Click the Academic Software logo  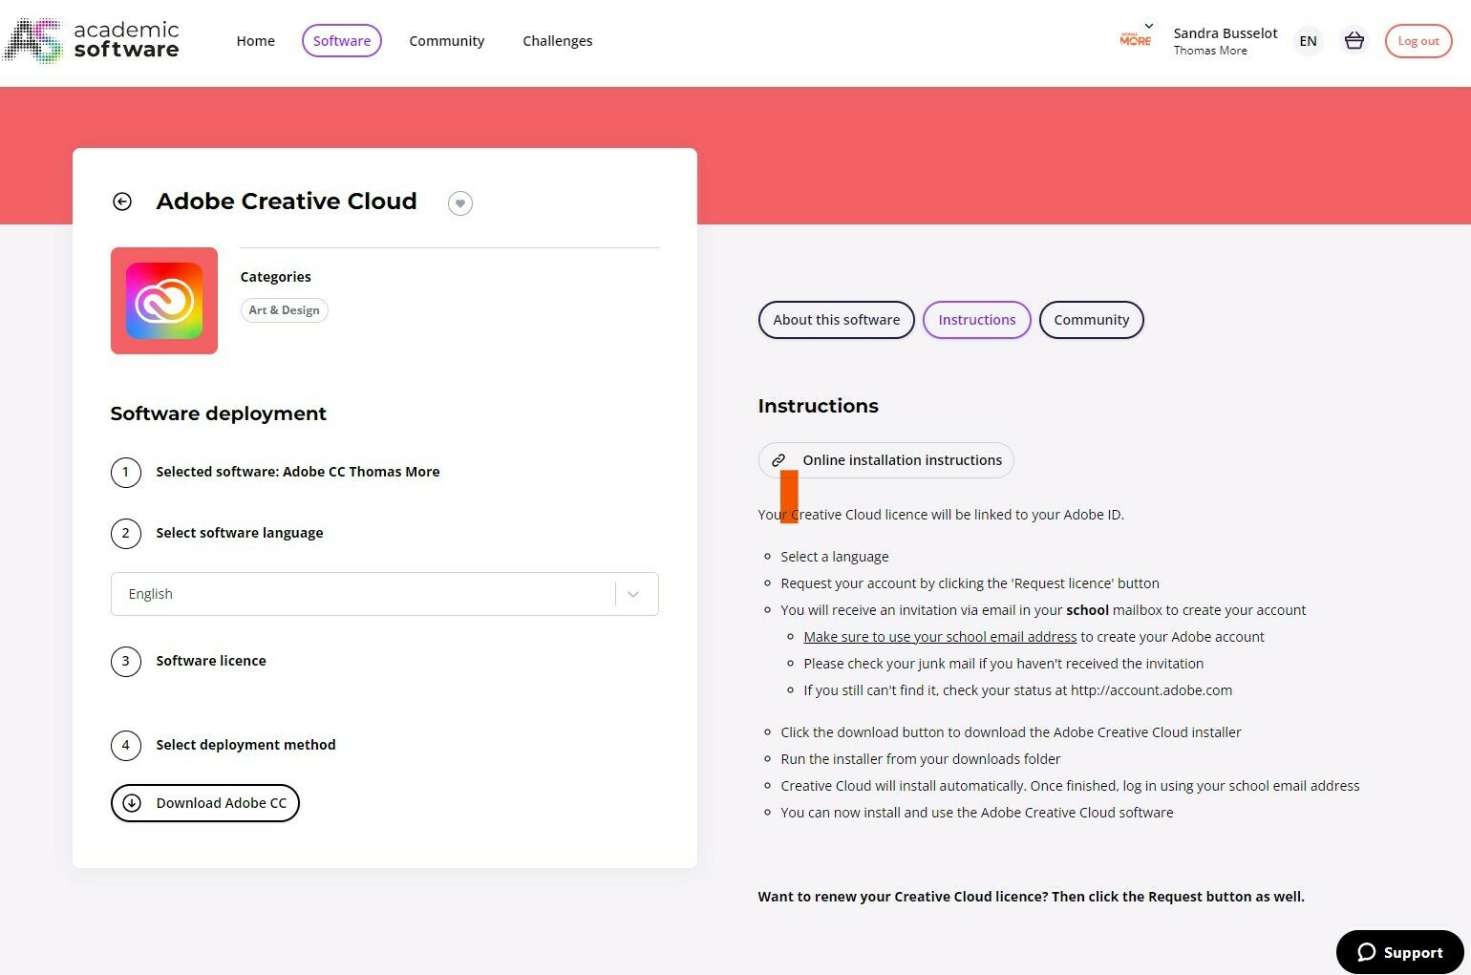91,40
